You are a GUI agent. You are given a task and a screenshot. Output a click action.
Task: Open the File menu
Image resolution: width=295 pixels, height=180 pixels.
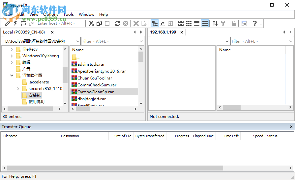coord(9,14)
